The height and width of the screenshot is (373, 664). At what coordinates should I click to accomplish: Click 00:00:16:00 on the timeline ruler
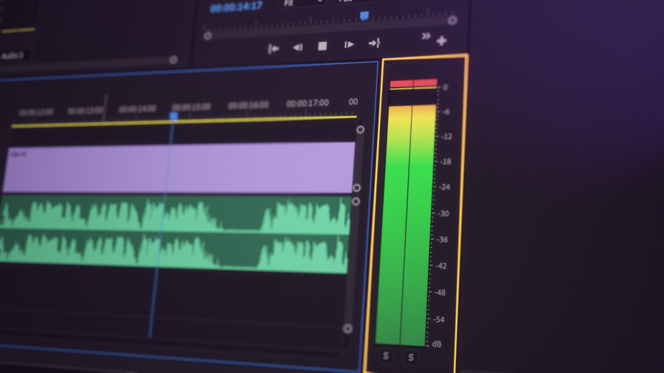coord(248,105)
